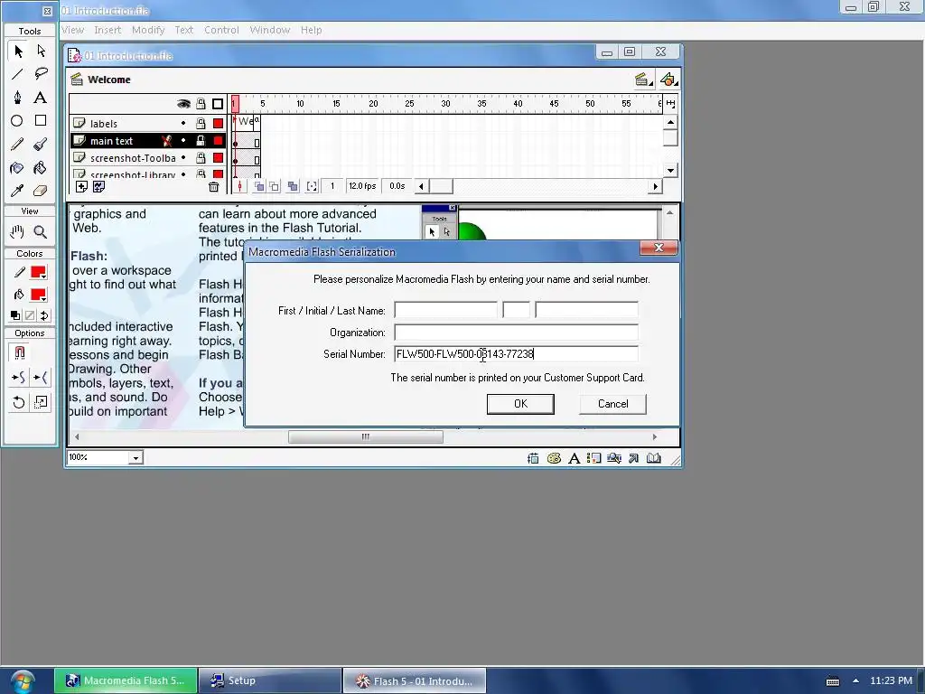Click the Rotate option icon

click(18, 402)
